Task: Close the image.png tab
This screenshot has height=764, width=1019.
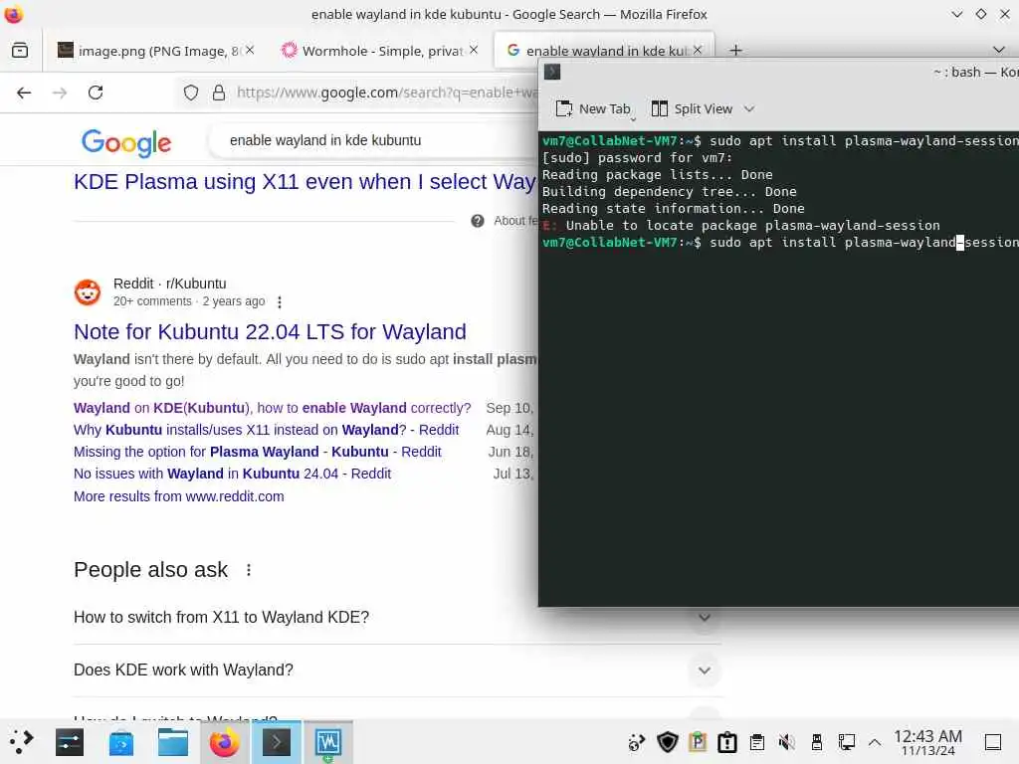Action: pos(250,50)
